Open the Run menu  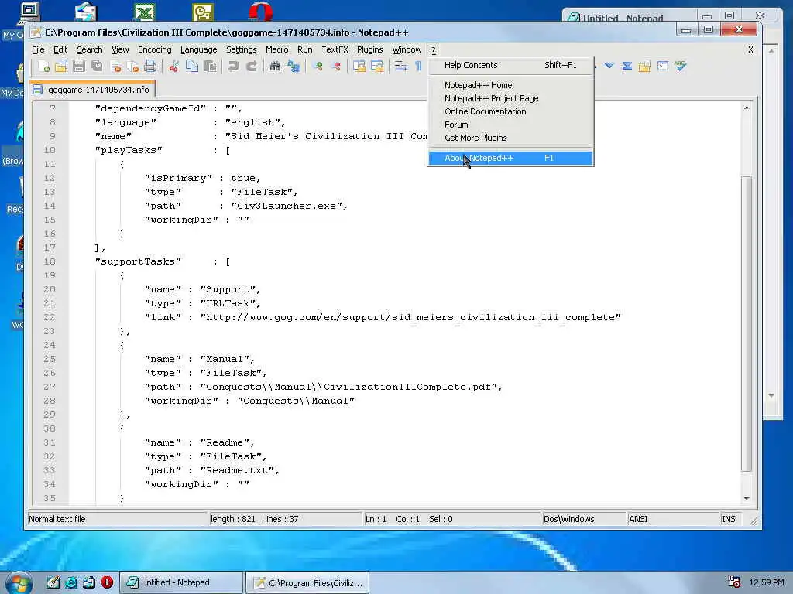[304, 49]
